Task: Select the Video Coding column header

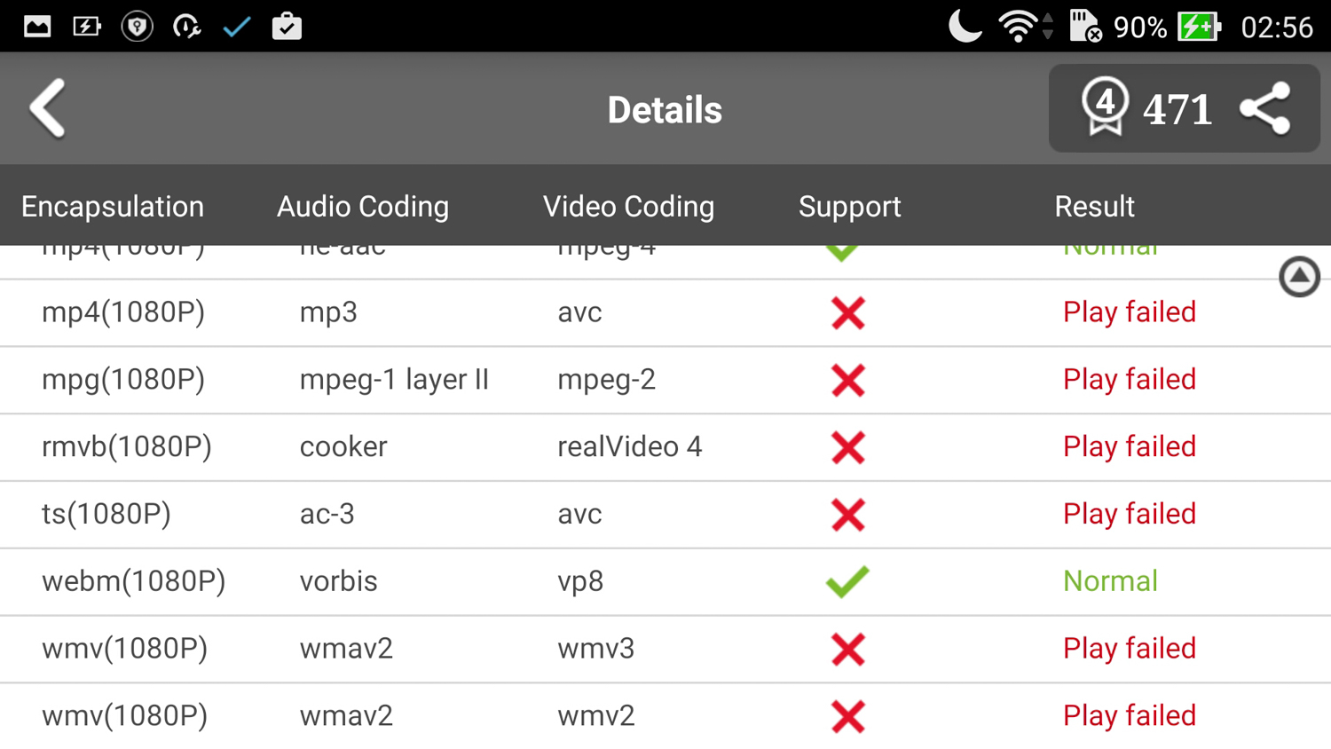Action: [628, 207]
